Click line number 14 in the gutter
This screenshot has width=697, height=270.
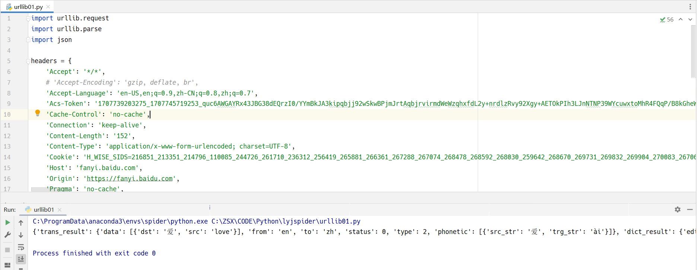coord(7,157)
